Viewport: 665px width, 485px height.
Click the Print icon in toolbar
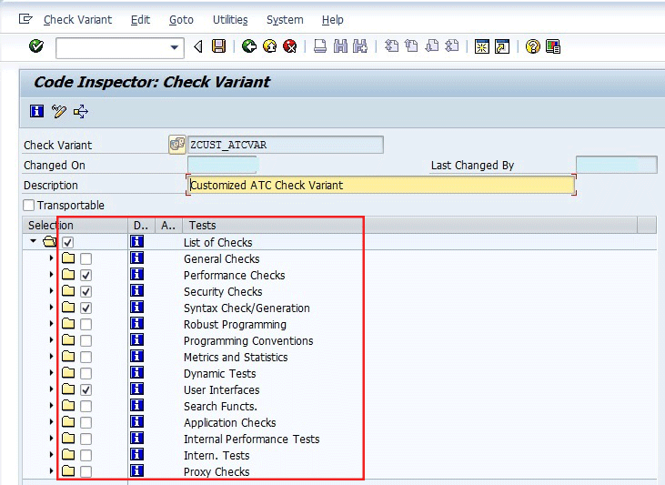[x=320, y=45]
